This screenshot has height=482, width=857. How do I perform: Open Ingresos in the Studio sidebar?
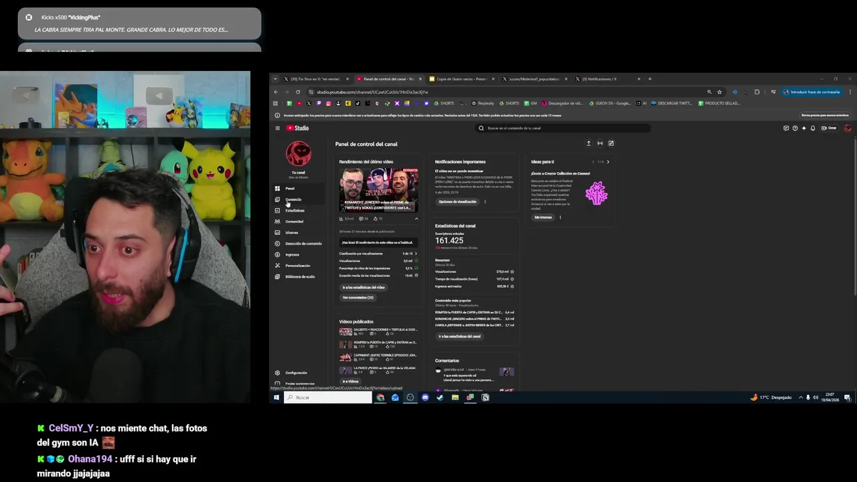pyautogui.click(x=299, y=254)
